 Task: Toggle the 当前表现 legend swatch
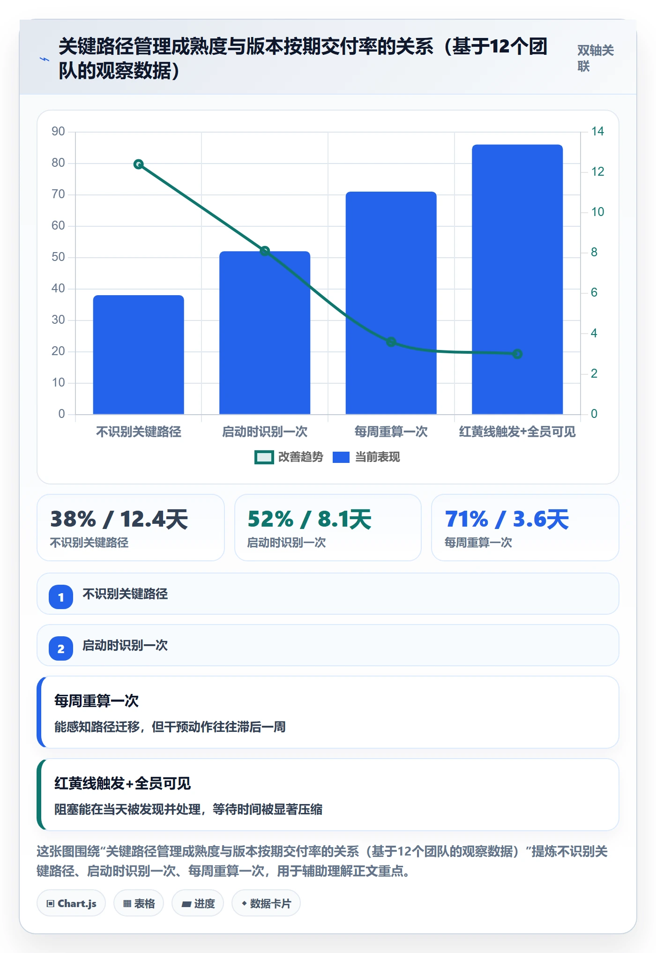click(341, 457)
